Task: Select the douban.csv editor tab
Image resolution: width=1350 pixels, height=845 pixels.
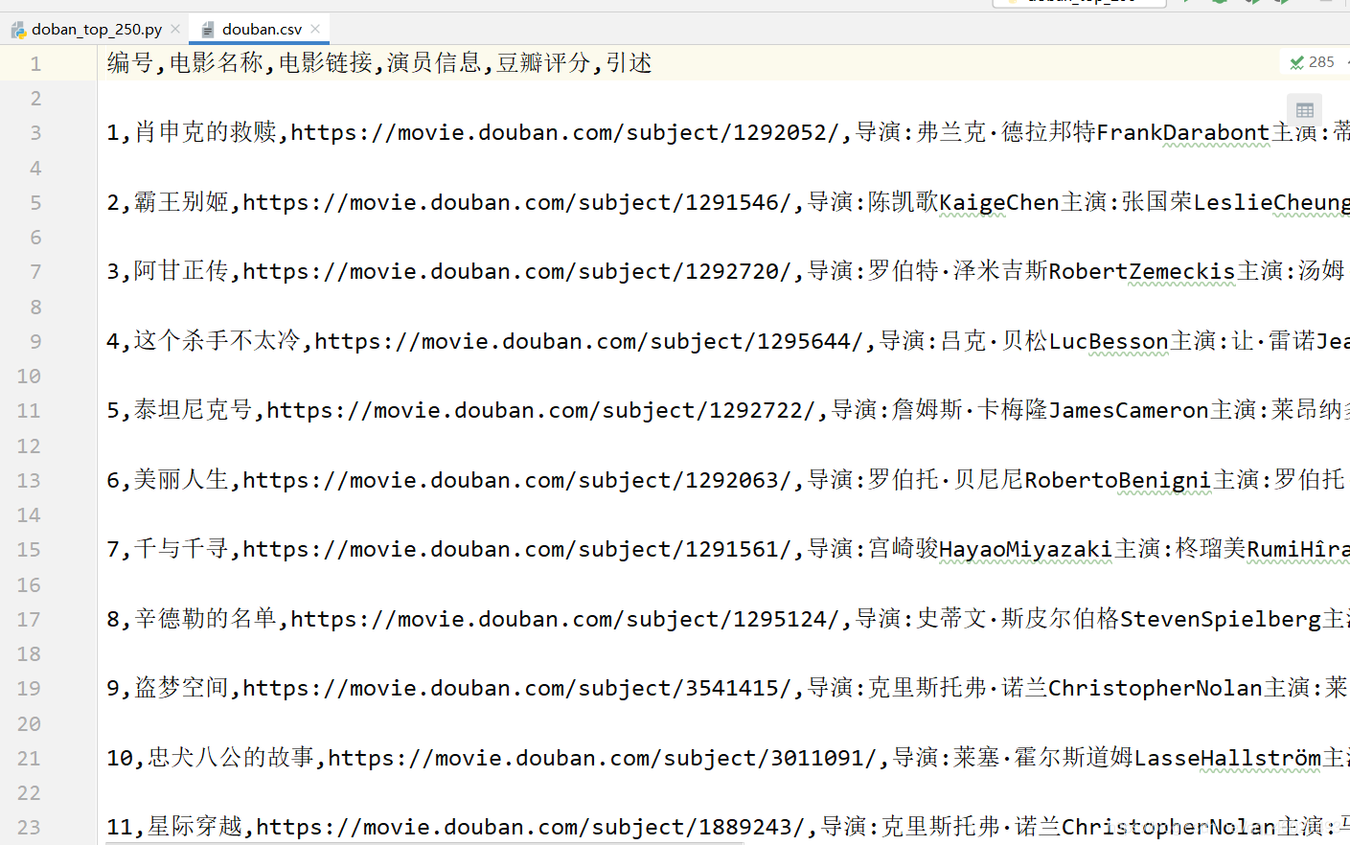Action: click(x=261, y=29)
